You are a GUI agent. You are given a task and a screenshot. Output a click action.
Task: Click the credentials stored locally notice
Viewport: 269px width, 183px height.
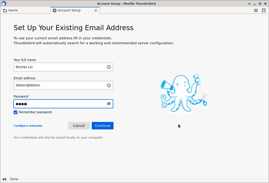[58, 137]
